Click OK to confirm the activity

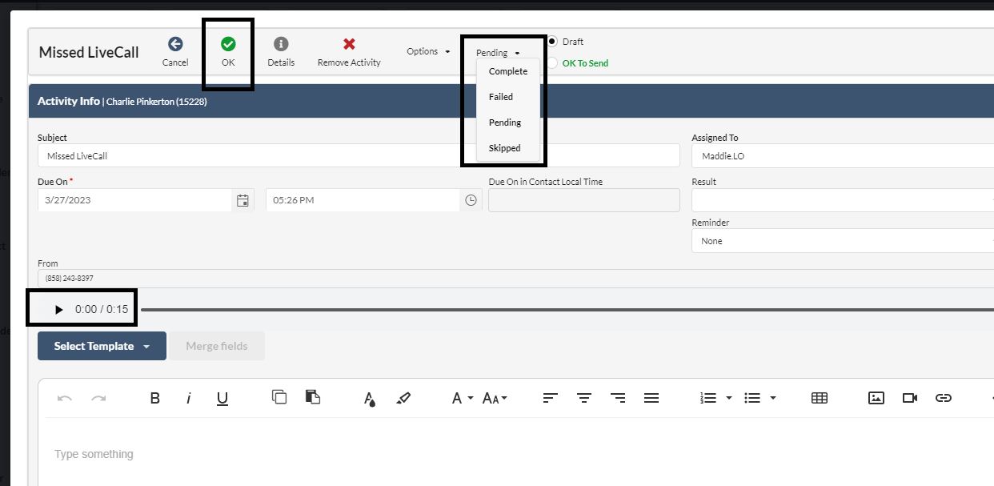click(x=228, y=50)
